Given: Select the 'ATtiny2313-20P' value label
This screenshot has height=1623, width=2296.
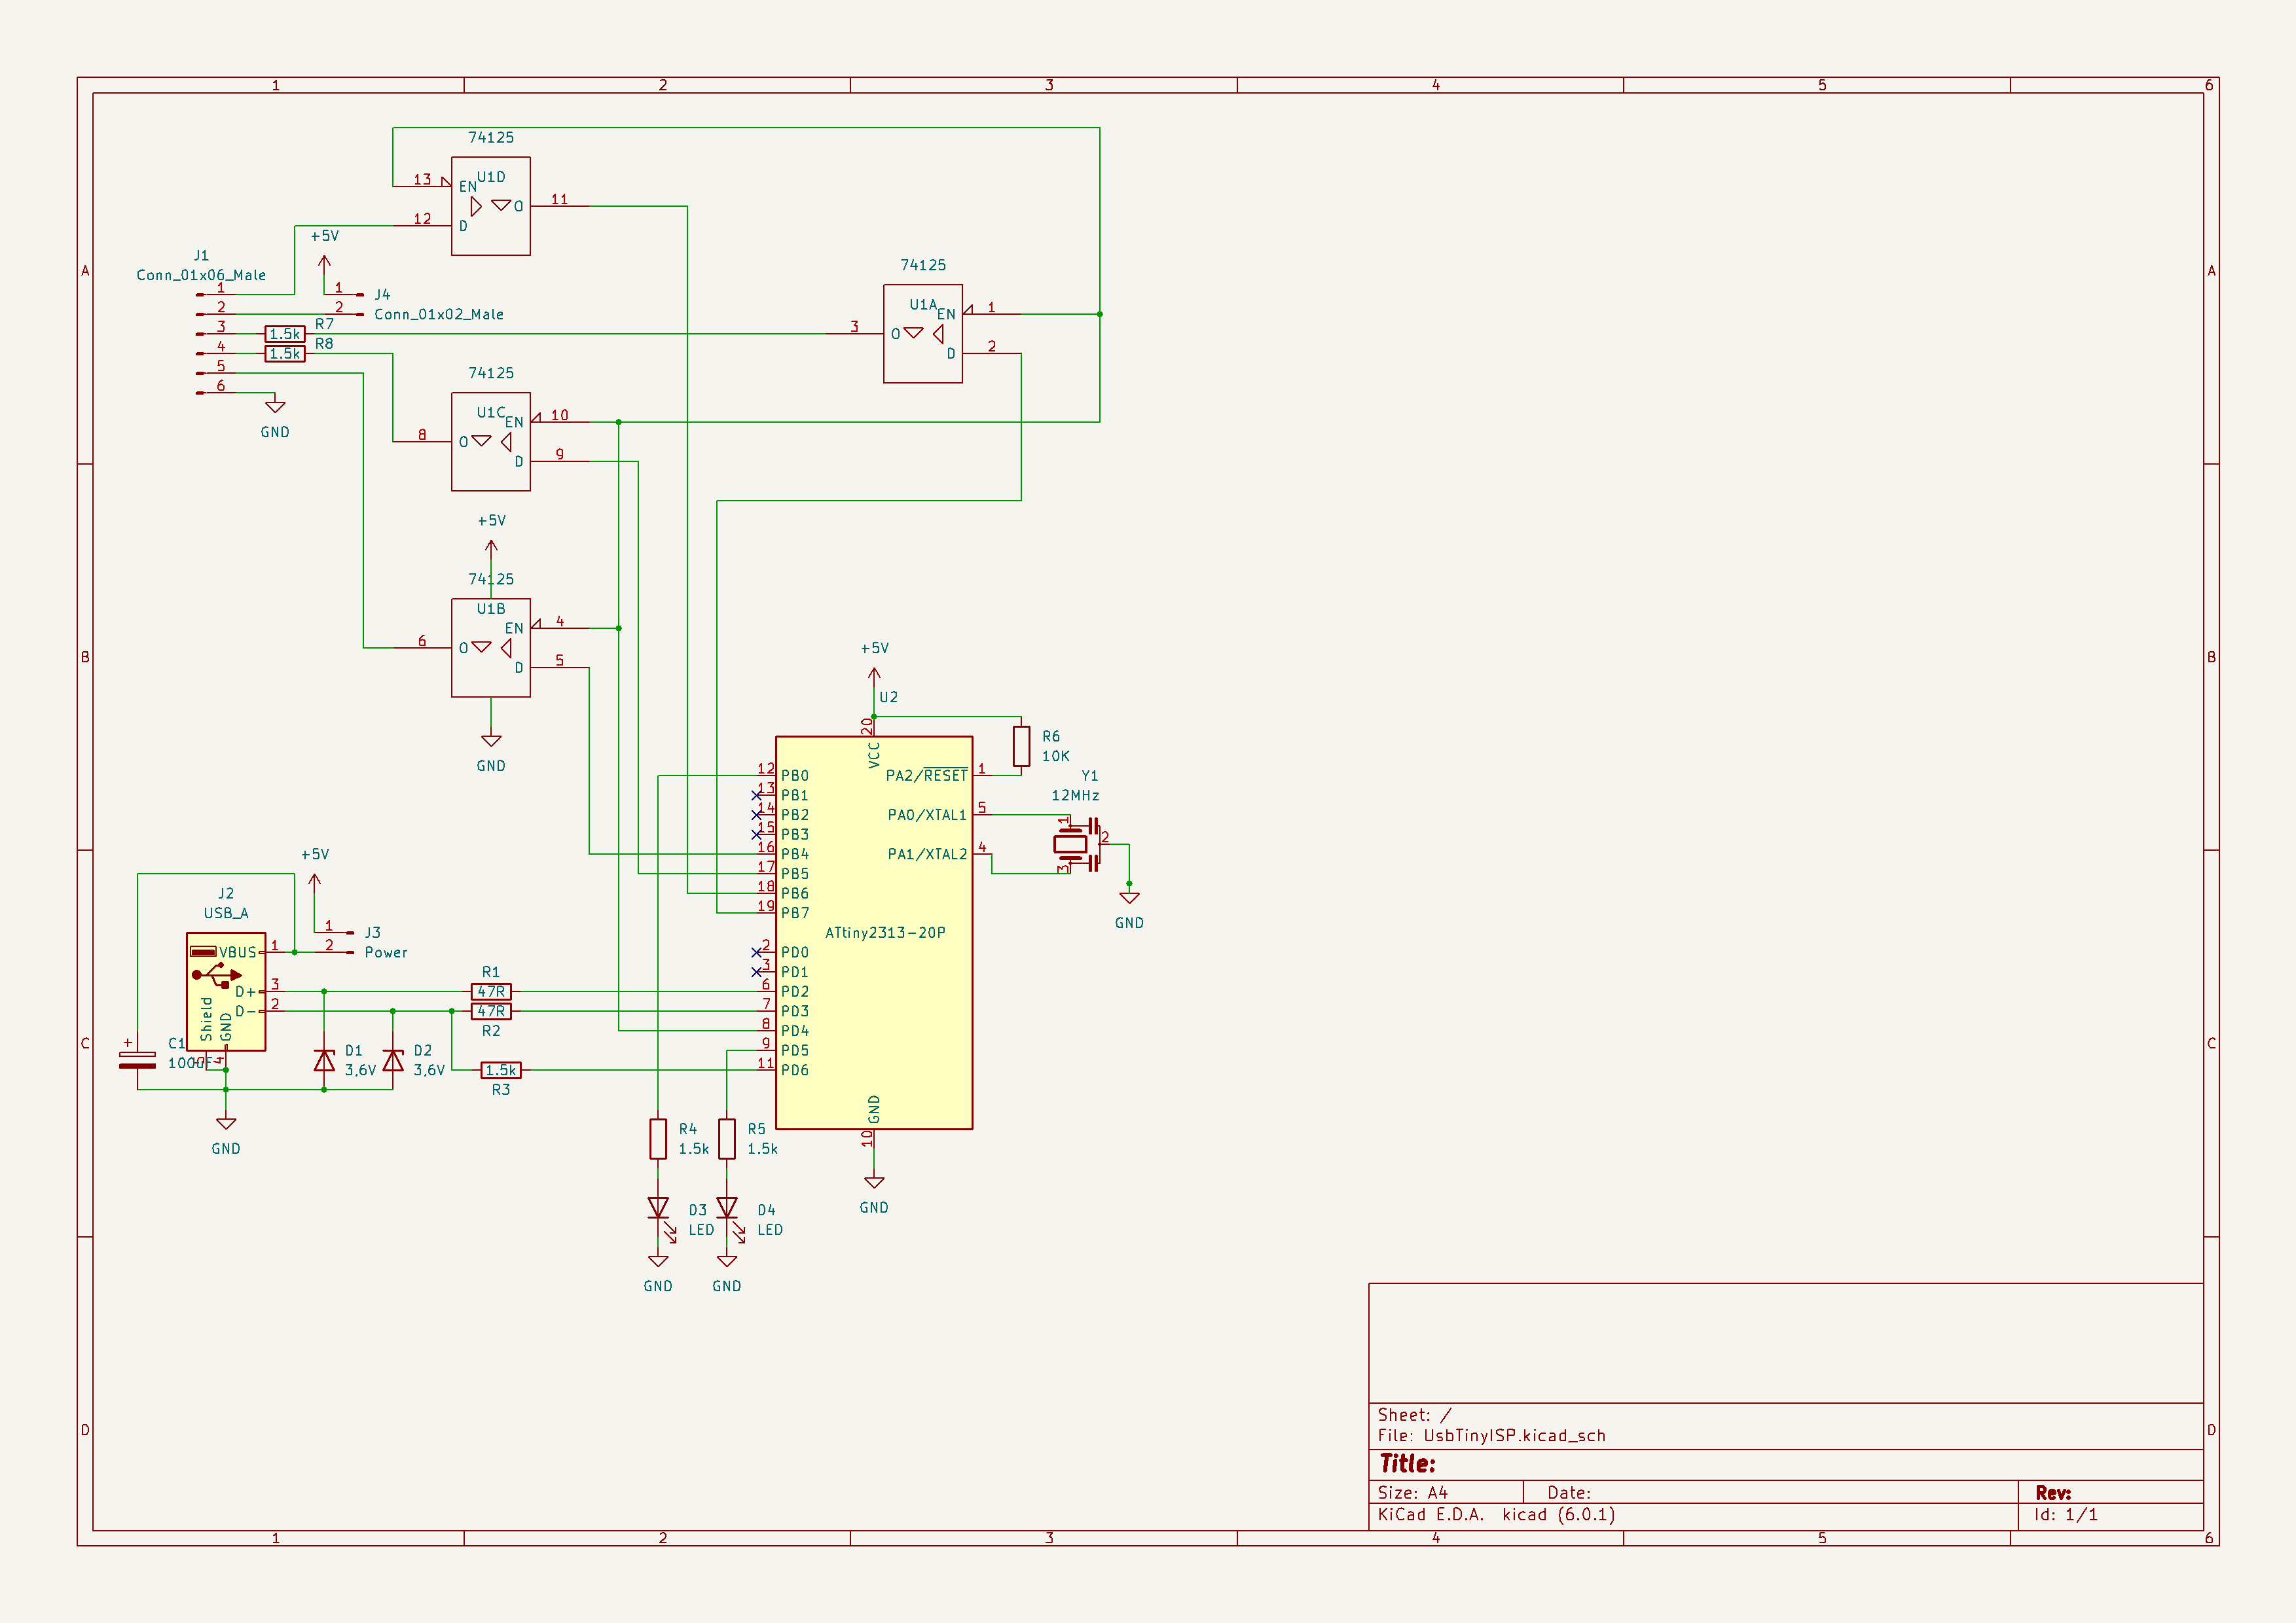Looking at the screenshot, I should (x=885, y=933).
